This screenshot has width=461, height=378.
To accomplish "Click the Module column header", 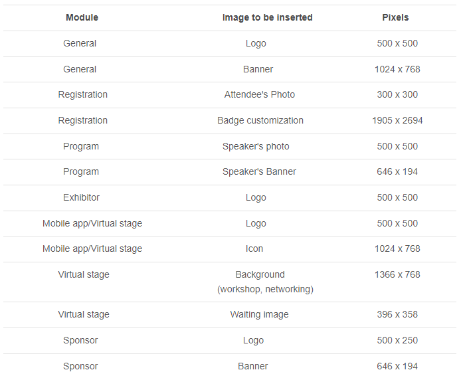I will 82,17.
